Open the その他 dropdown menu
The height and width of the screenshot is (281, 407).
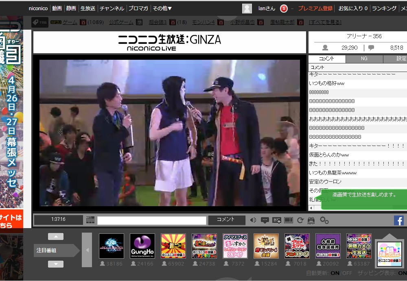[162, 8]
